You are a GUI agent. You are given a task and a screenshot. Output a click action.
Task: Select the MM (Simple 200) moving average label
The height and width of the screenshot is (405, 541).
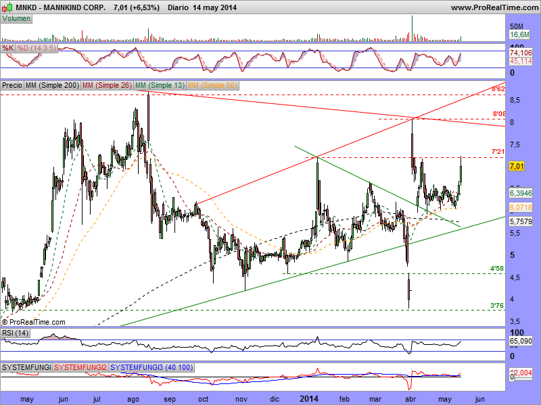[53, 85]
